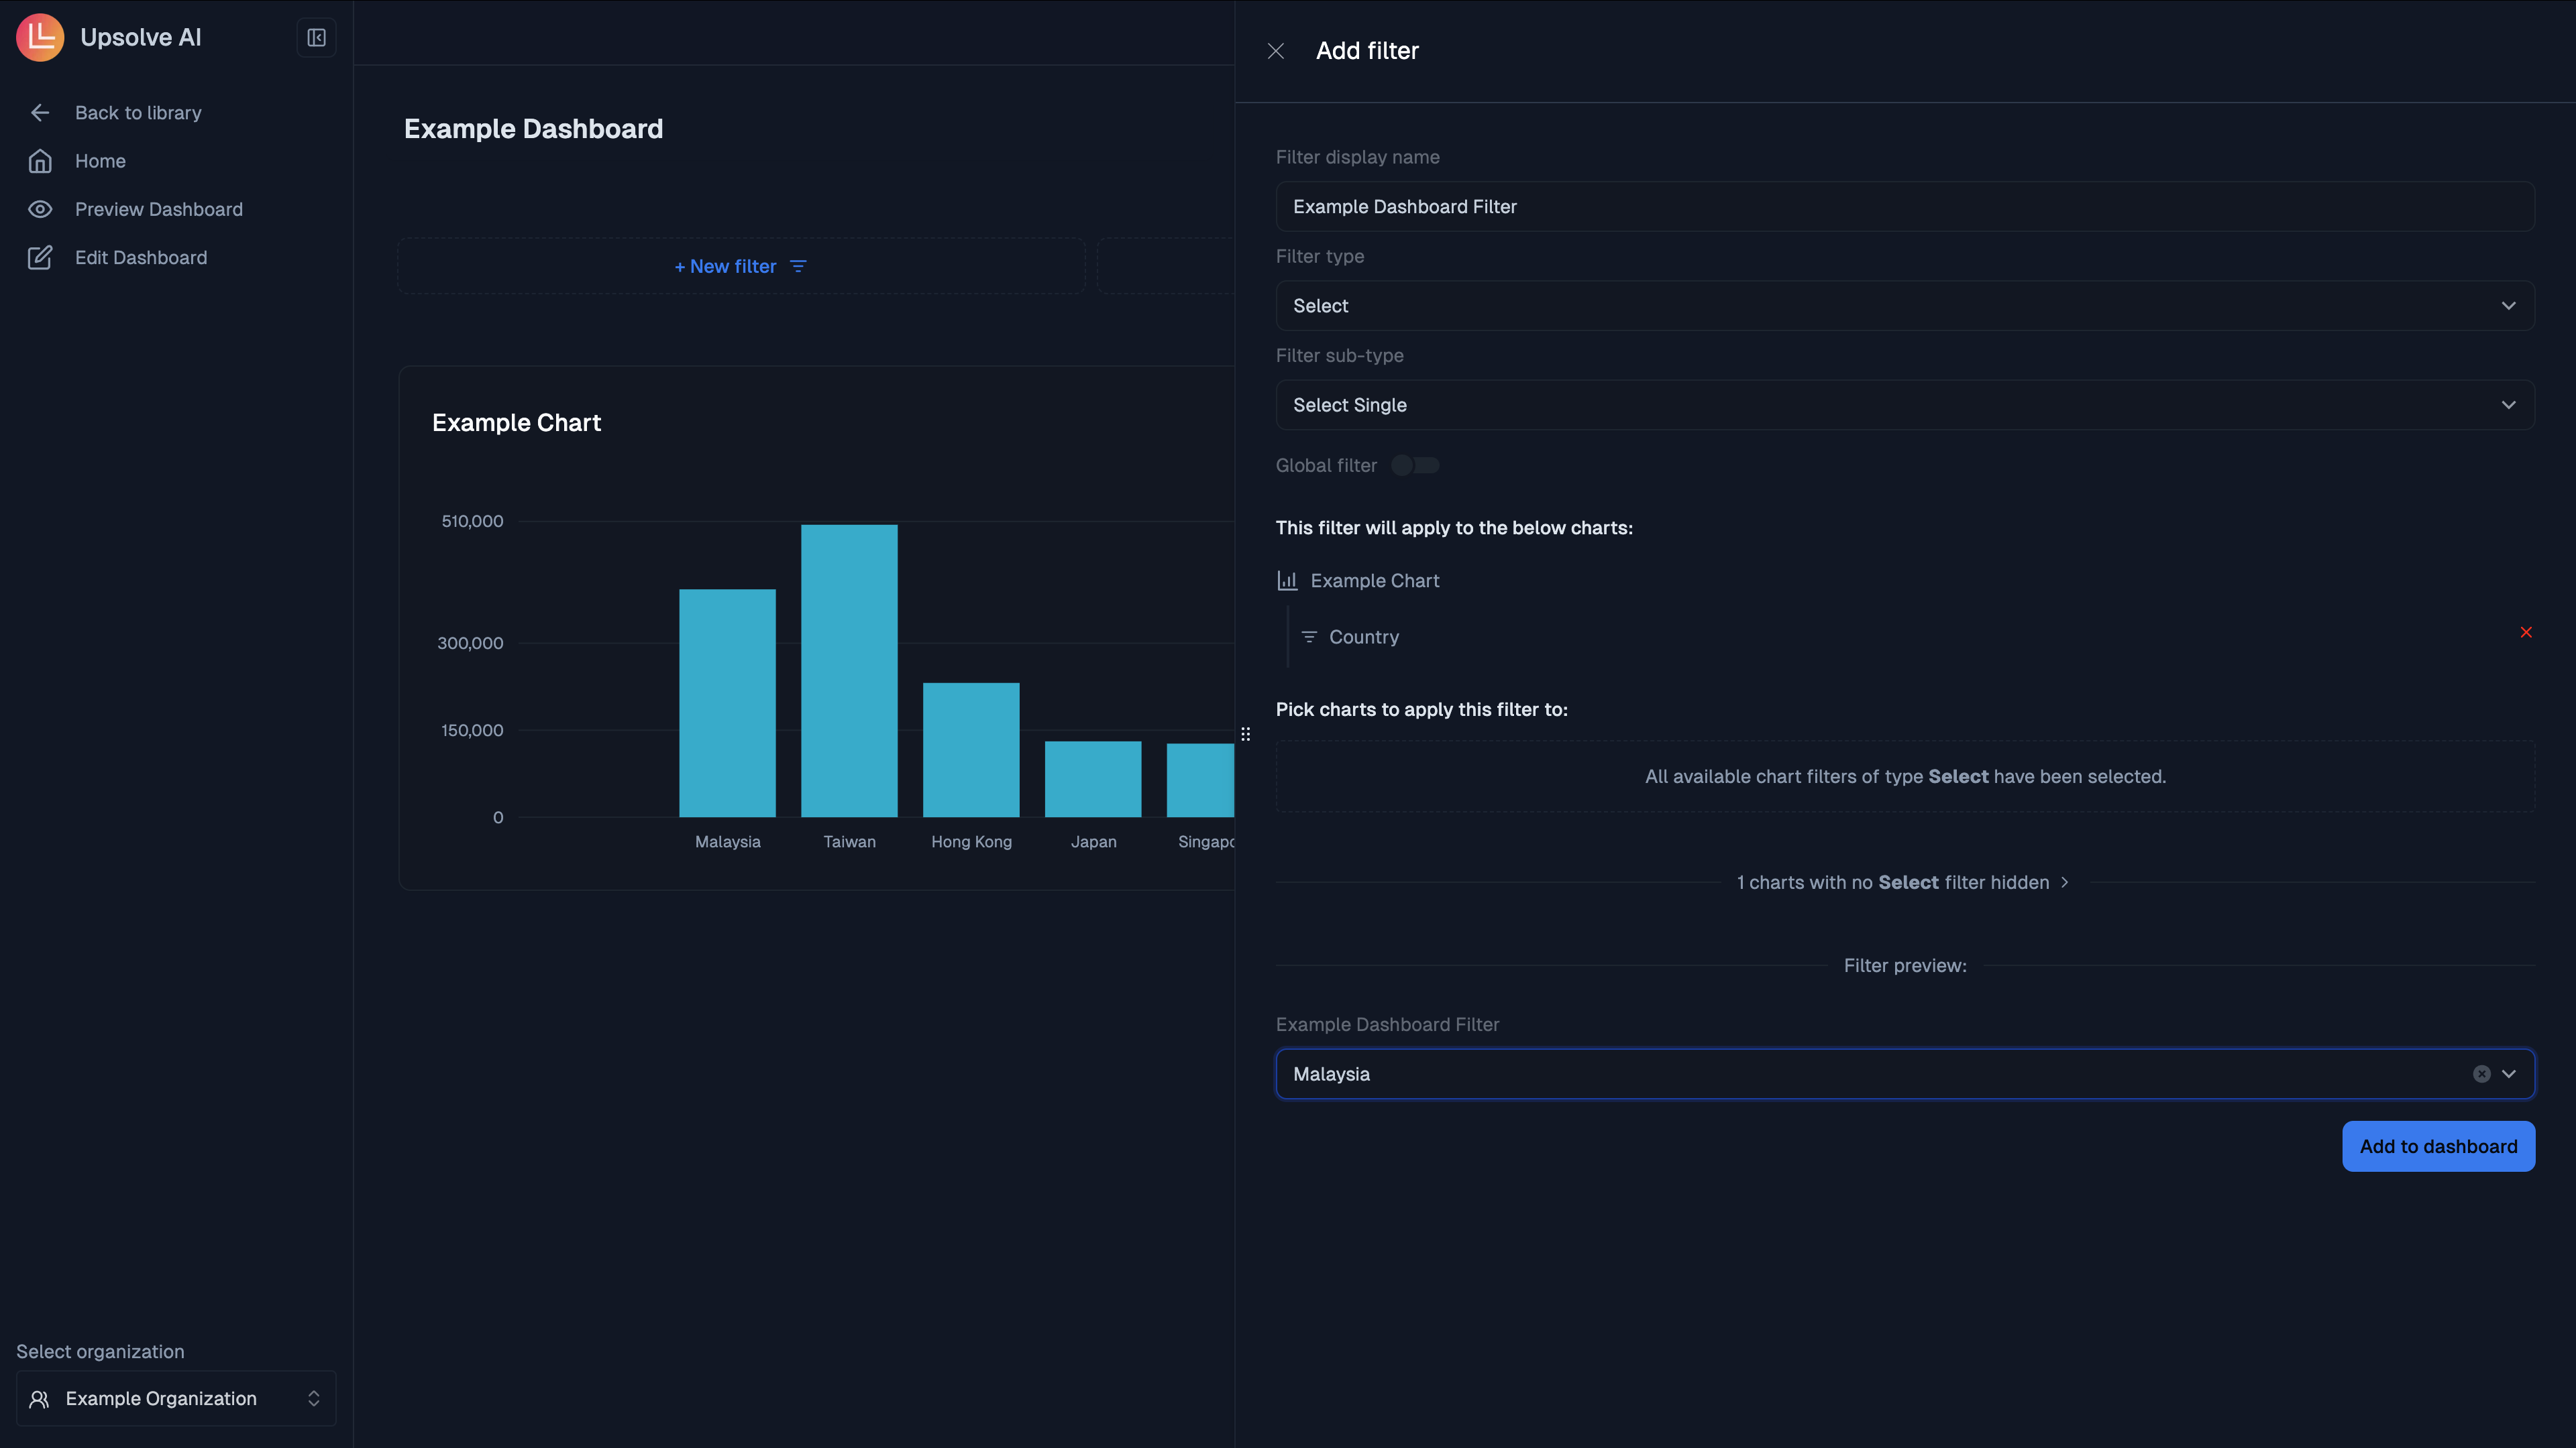Click the bar chart icon beside Example Chart
This screenshot has width=2576, height=1448.
[1287, 580]
